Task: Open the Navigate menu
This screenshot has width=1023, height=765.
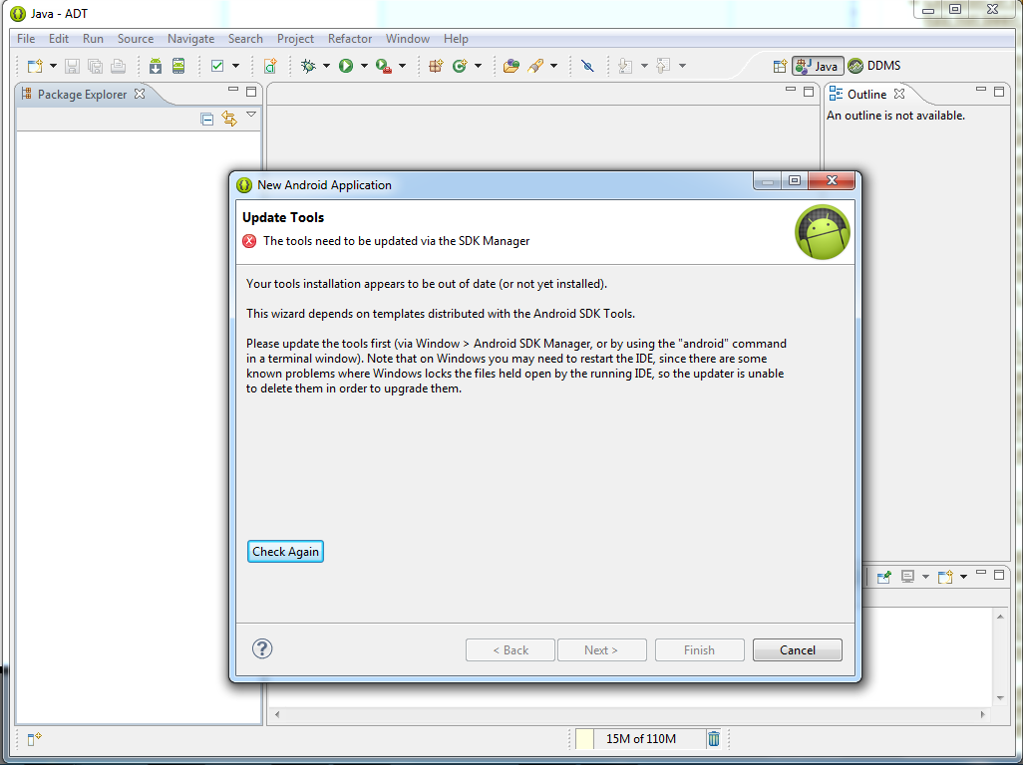Action: click(191, 39)
